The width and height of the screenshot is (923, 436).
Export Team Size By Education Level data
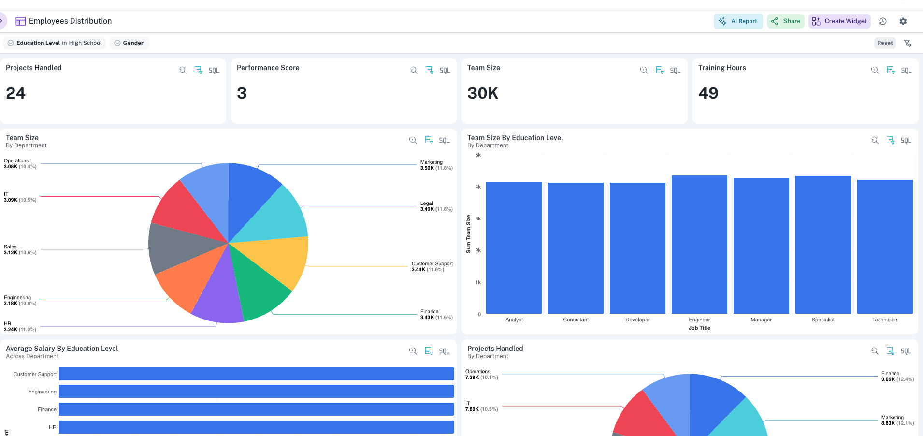890,140
